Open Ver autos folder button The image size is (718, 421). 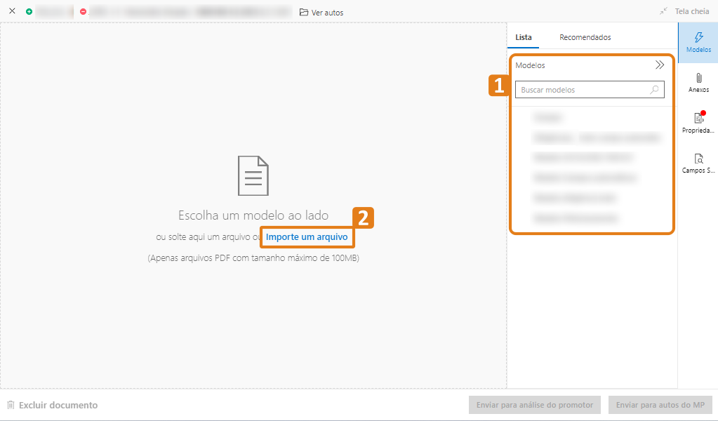tap(321, 13)
